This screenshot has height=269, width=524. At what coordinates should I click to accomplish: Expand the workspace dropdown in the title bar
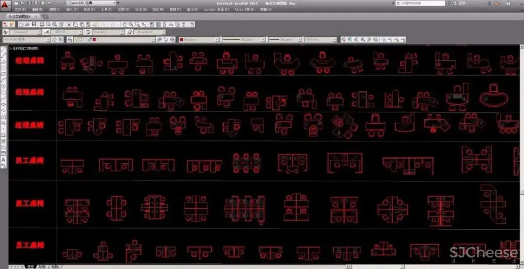pos(114,3)
